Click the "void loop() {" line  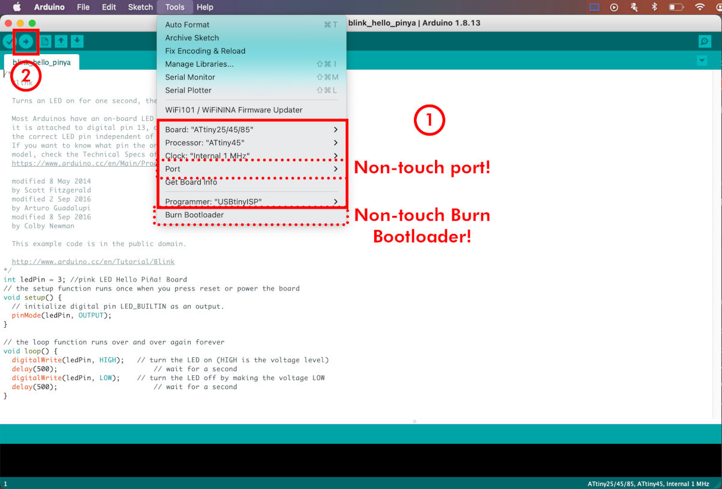point(31,351)
